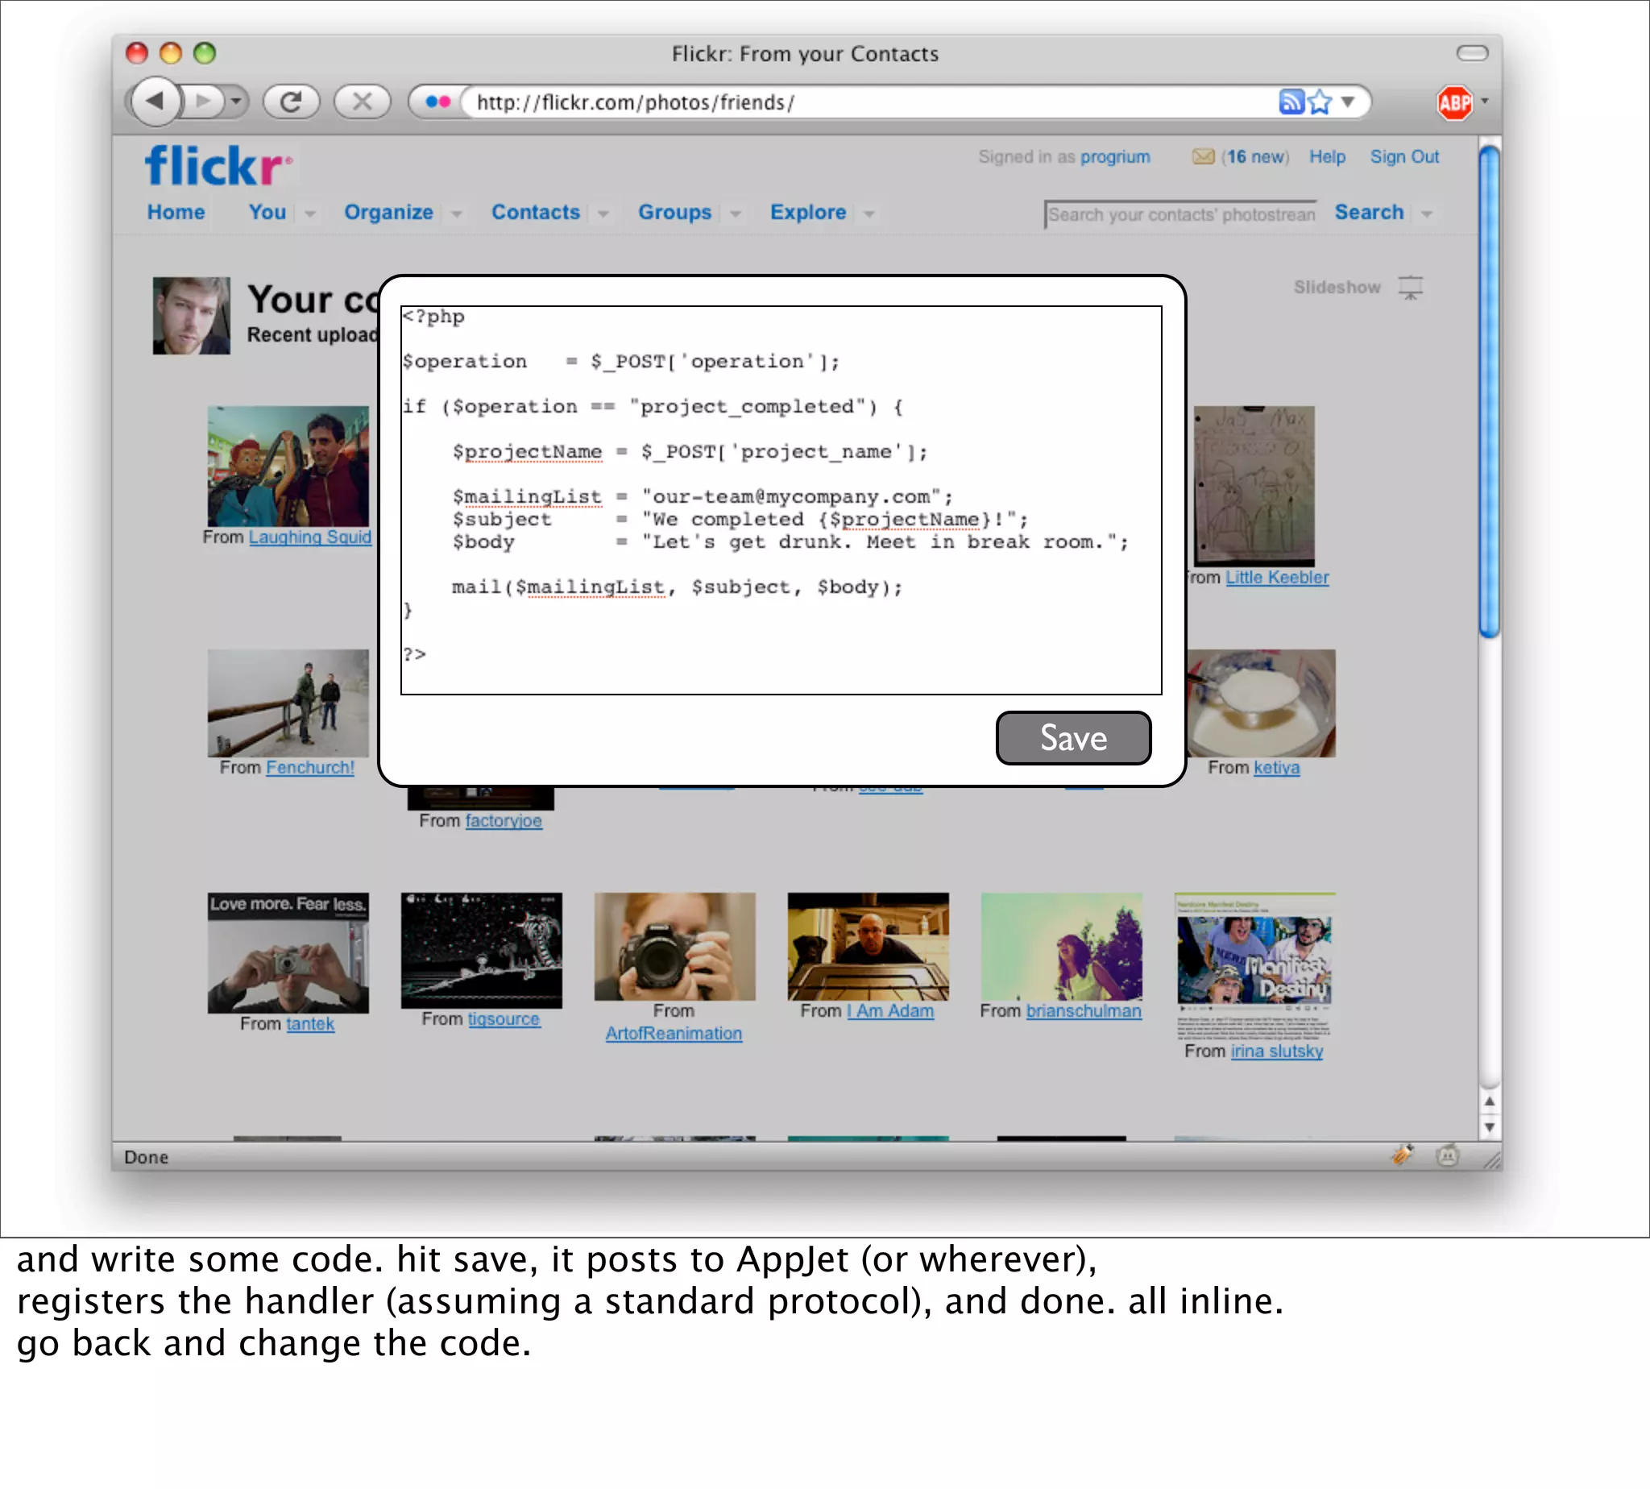
Task: Click the Help link
Action: coord(1327,157)
